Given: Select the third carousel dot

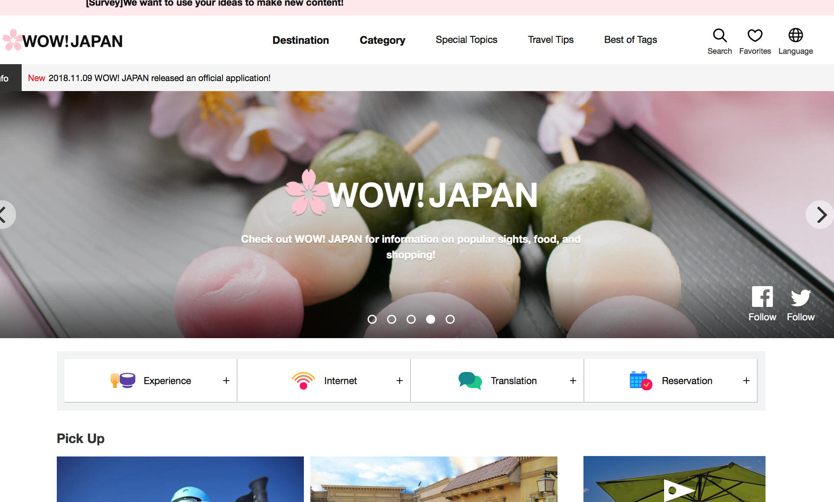Looking at the screenshot, I should (x=411, y=319).
